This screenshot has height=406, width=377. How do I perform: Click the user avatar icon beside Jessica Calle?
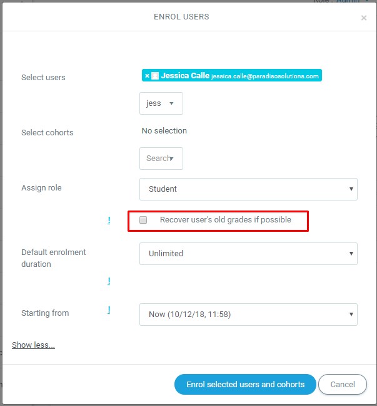point(155,76)
